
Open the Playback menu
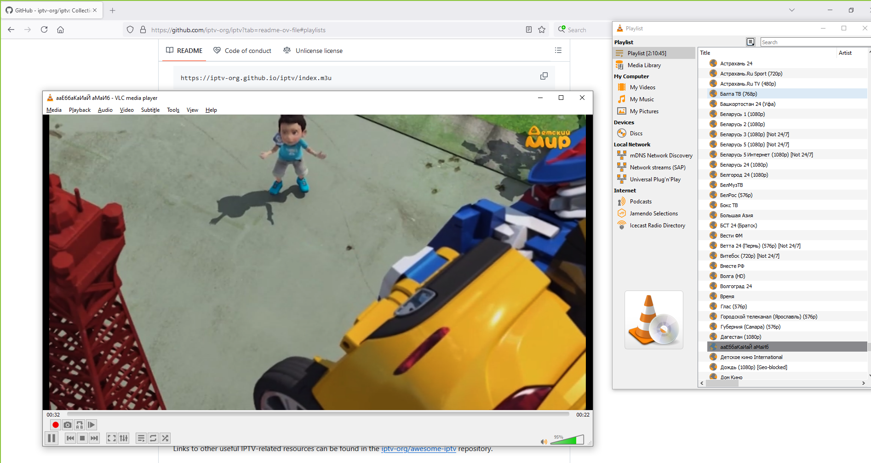(80, 110)
